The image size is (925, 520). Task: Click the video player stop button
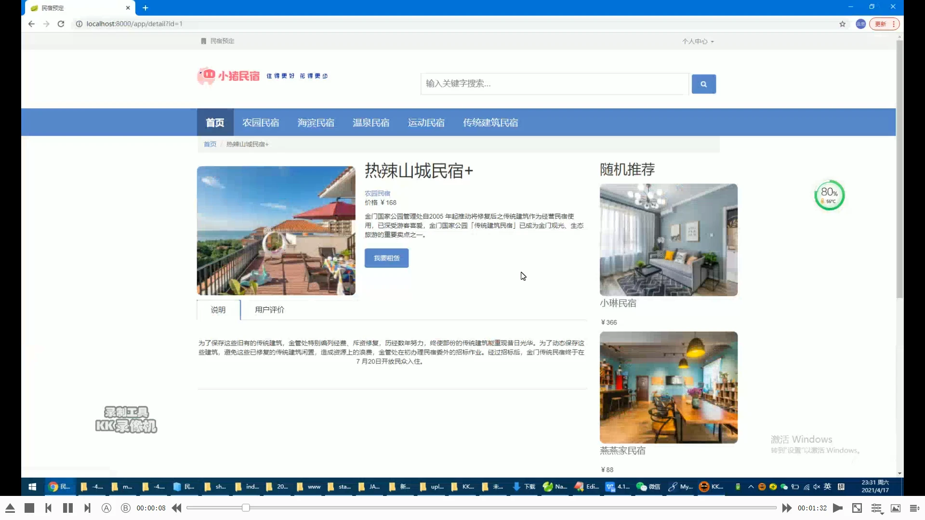tap(29, 508)
